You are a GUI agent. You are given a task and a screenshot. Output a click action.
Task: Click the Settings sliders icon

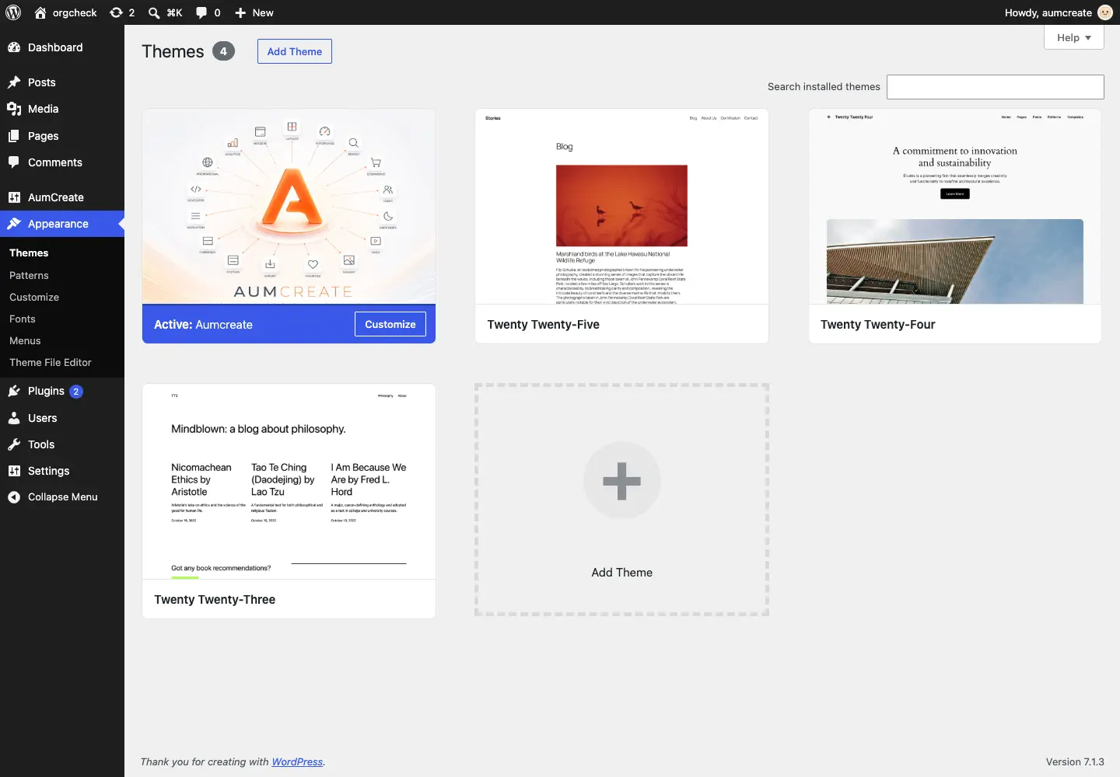click(x=14, y=471)
